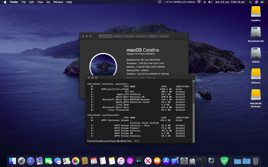Open Messages speech bubble icon
The image size is (268, 167).
pyautogui.click(x=58, y=161)
